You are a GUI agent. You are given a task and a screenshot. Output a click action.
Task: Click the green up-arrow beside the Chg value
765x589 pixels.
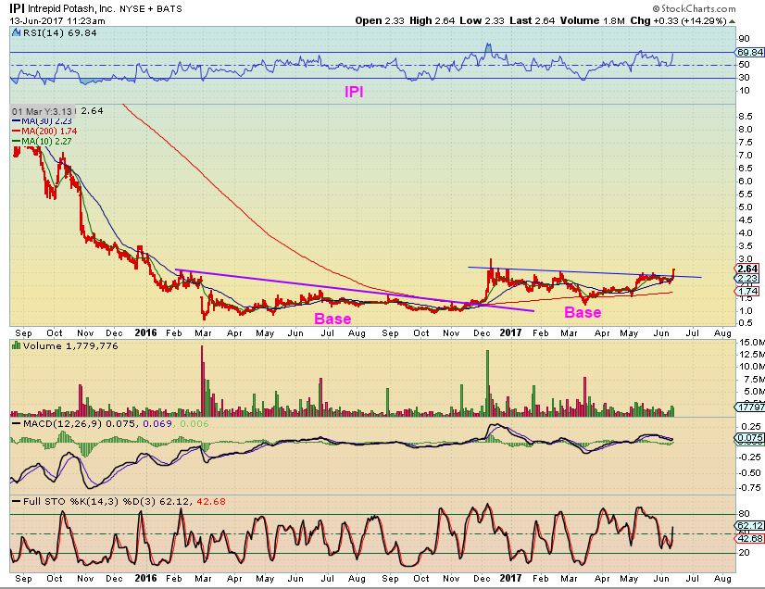733,21
